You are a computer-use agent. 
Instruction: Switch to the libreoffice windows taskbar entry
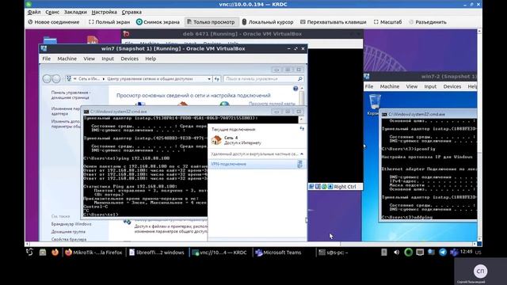click(x=157, y=253)
